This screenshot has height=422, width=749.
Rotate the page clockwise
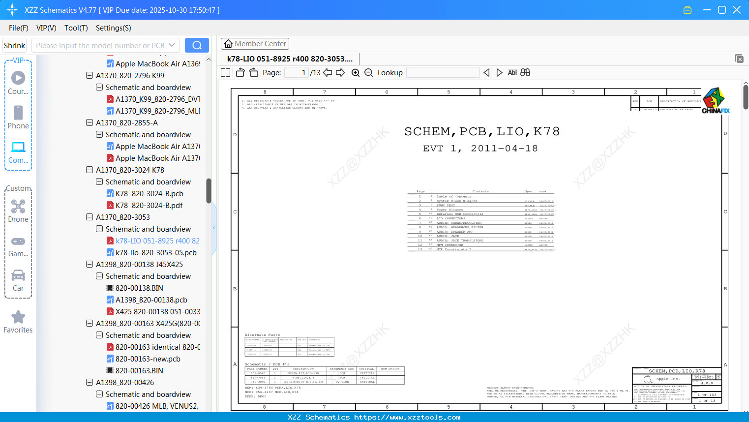point(254,73)
